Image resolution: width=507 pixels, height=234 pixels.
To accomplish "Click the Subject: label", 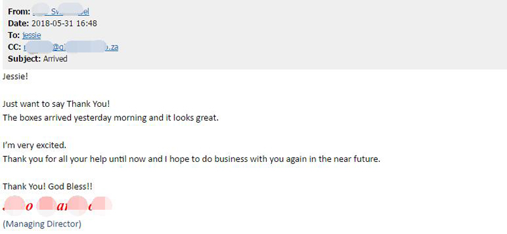I will 25,59.
